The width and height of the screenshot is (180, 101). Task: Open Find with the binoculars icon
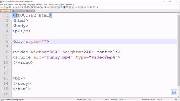pyautogui.click(x=39, y=7)
